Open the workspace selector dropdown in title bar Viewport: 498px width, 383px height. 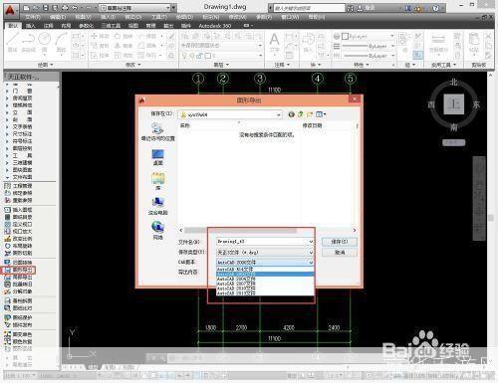click(x=138, y=8)
